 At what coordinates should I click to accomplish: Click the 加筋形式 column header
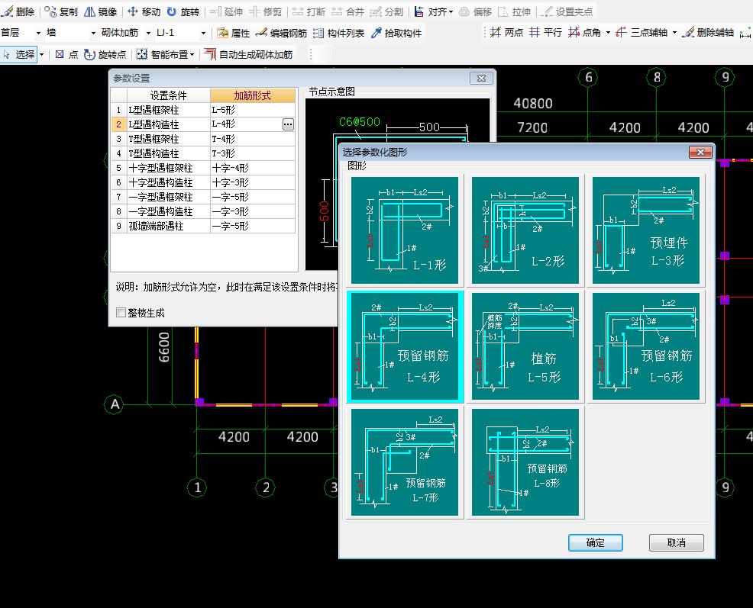(x=253, y=95)
